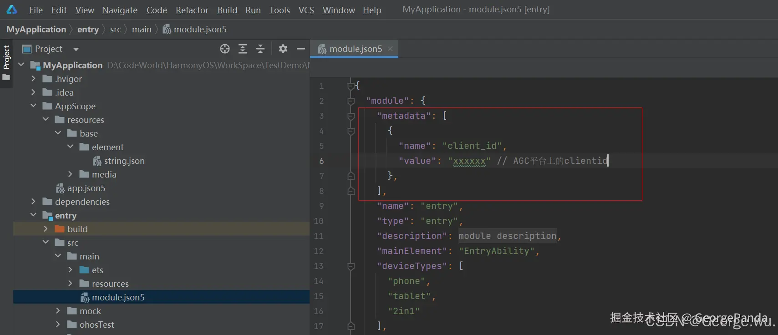
Task: Select app.json5 in the project tree
Action: pos(86,188)
